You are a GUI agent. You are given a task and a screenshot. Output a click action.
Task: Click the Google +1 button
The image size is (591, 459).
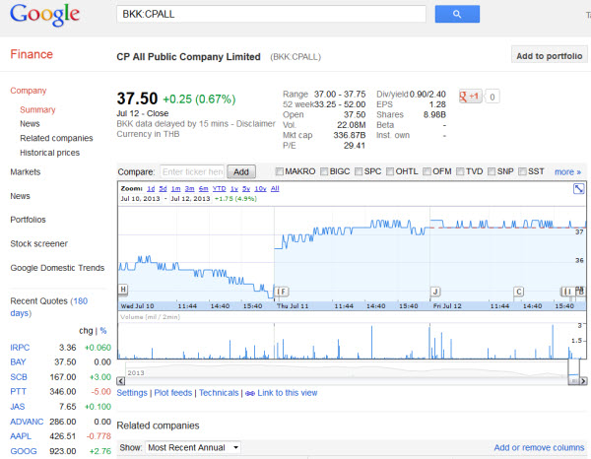point(470,97)
